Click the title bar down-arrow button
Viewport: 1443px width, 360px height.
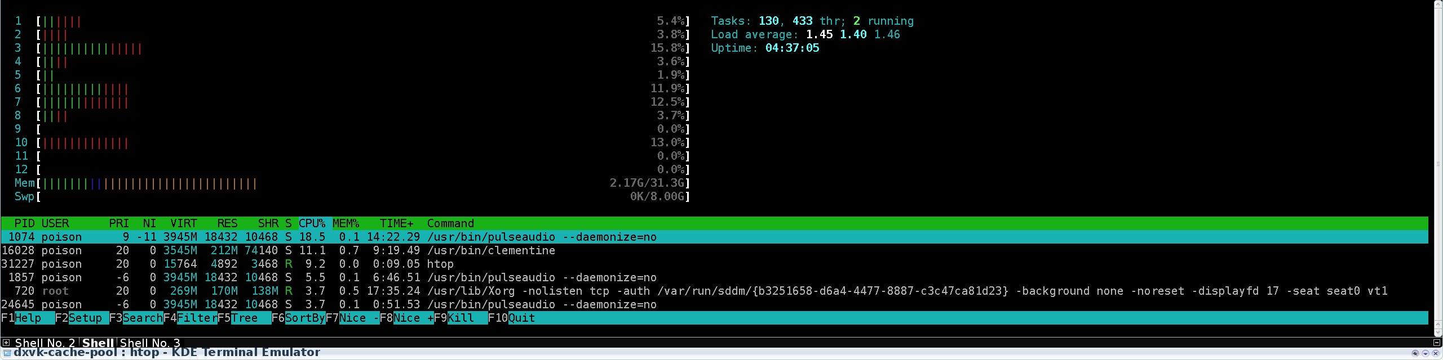(1426, 353)
